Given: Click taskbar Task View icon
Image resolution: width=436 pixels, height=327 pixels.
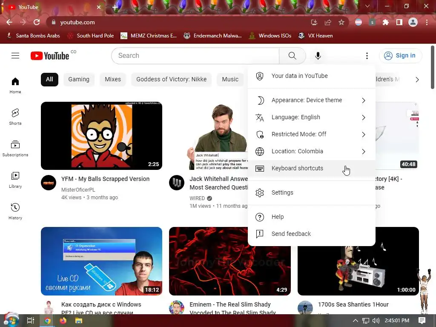Looking at the screenshot, I should pyautogui.click(x=31, y=321).
